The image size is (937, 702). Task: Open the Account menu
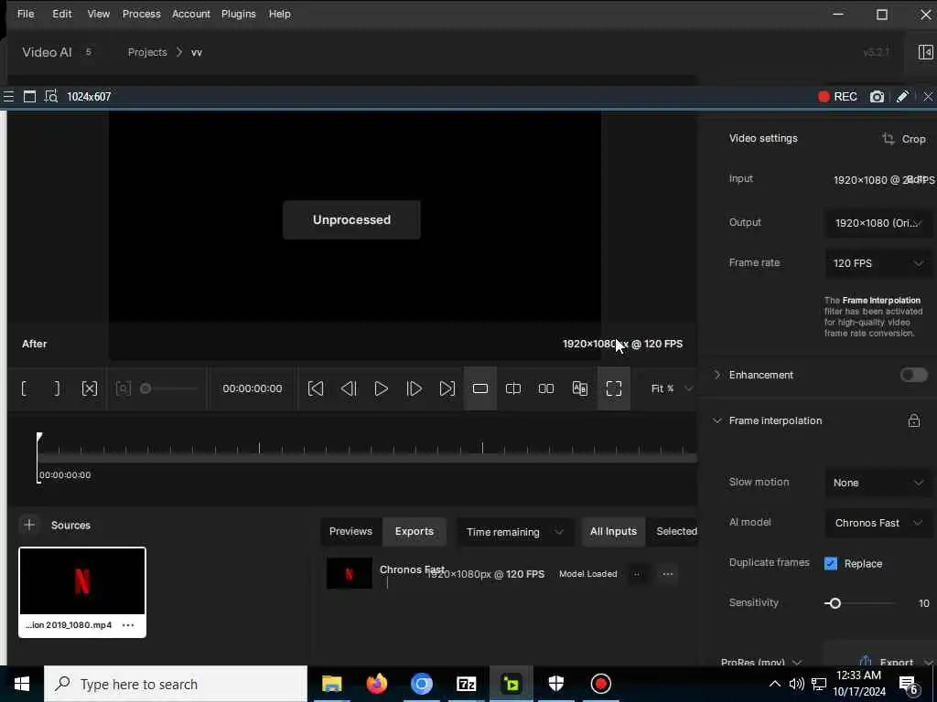[191, 14]
